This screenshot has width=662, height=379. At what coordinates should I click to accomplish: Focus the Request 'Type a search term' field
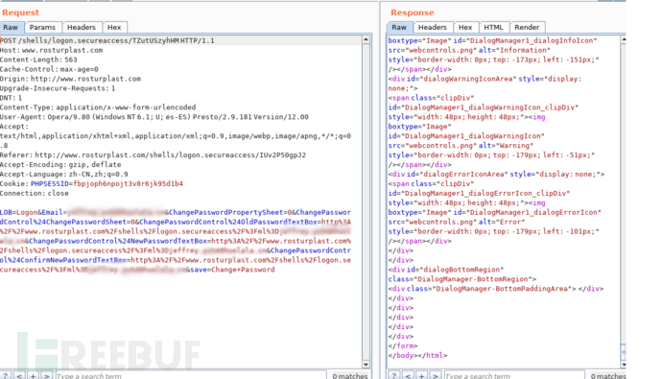click(x=190, y=375)
